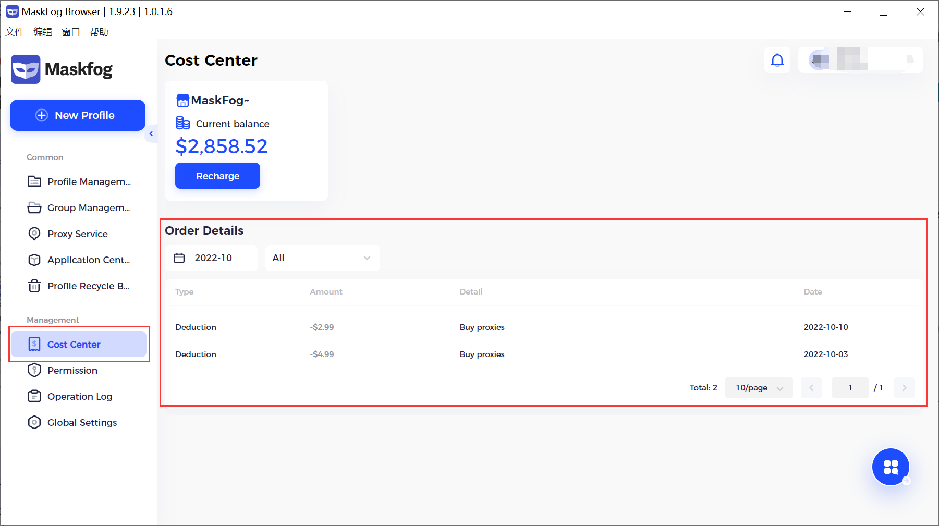Open the 文件 menu
This screenshot has height=526, width=939.
point(15,32)
